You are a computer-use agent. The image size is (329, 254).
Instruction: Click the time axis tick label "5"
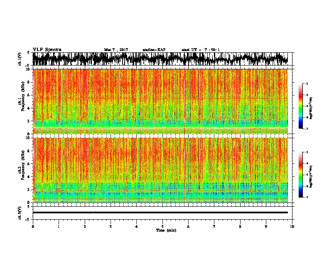(x=162, y=227)
